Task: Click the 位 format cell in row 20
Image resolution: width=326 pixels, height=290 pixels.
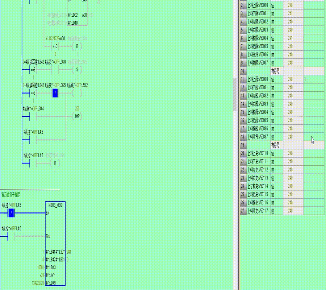Action: [277, 153]
